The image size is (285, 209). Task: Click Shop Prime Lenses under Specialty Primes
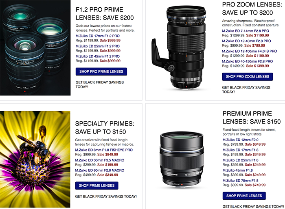(96, 185)
